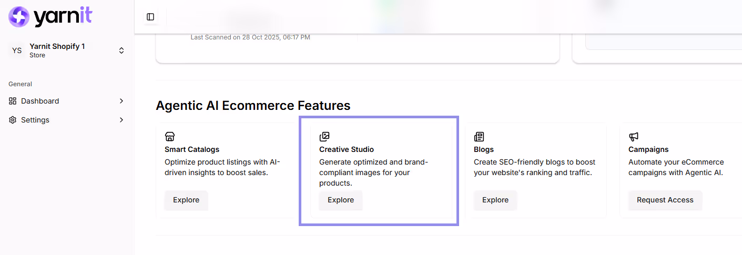Open Settings in the sidebar

coord(67,120)
